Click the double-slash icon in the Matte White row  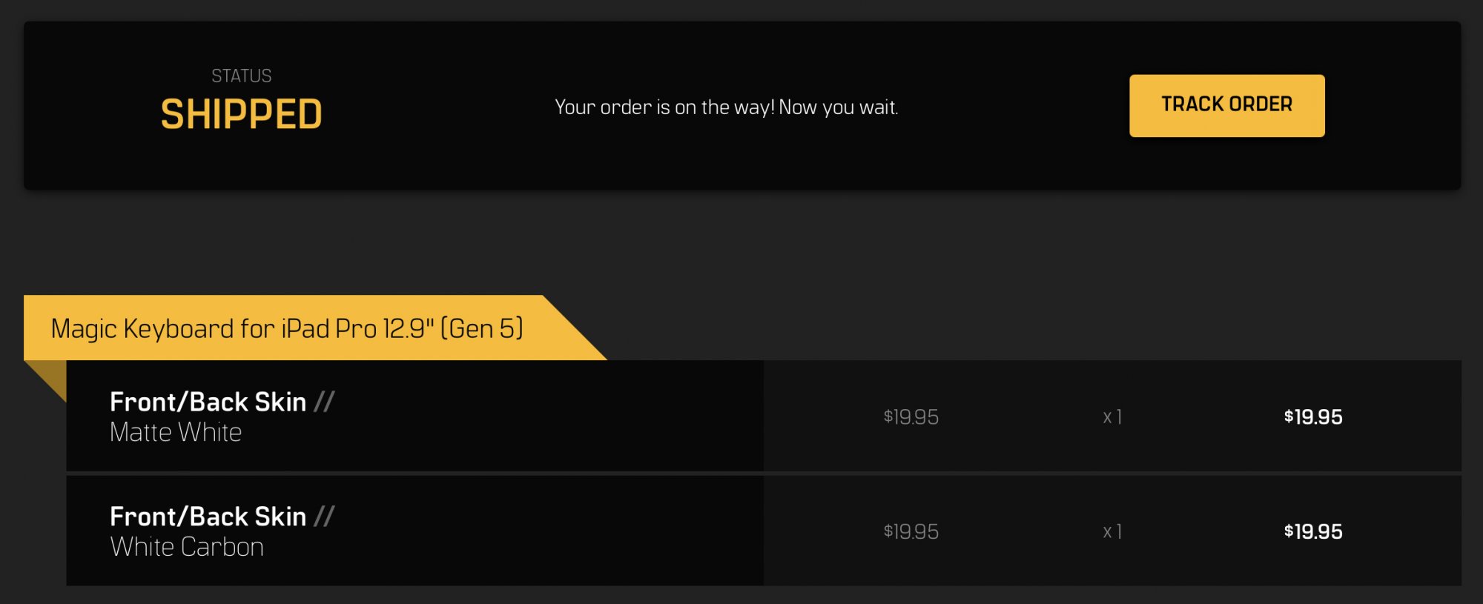[324, 402]
